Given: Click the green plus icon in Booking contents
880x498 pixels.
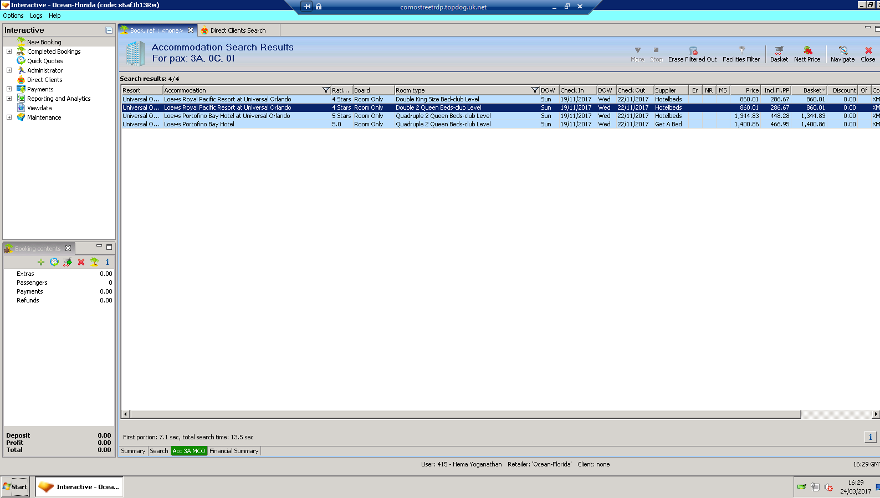Looking at the screenshot, I should click(41, 262).
